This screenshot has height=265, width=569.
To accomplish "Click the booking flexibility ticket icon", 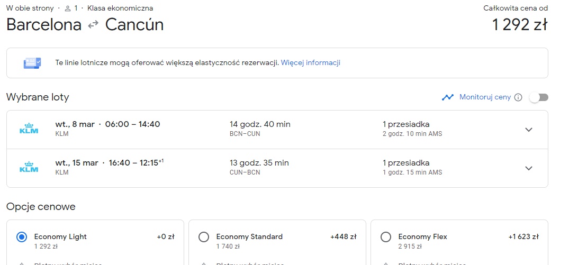I will tap(32, 63).
